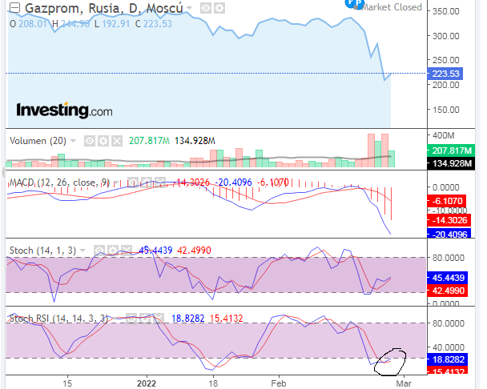Click the Market Closed status indicator

click(391, 7)
